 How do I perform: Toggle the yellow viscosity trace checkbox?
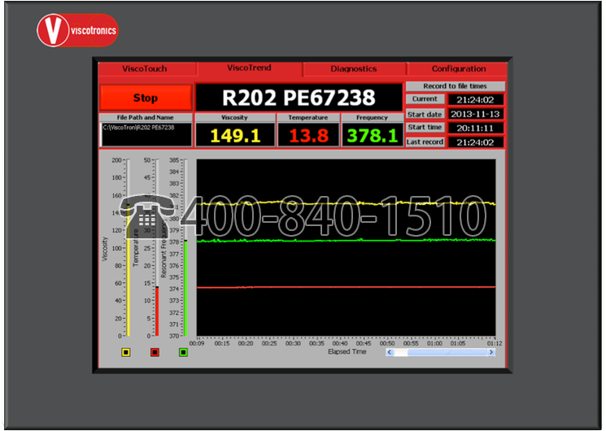(125, 352)
